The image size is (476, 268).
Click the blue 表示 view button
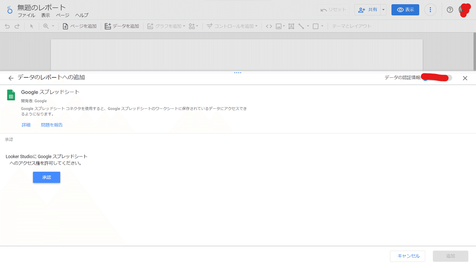[x=405, y=10]
